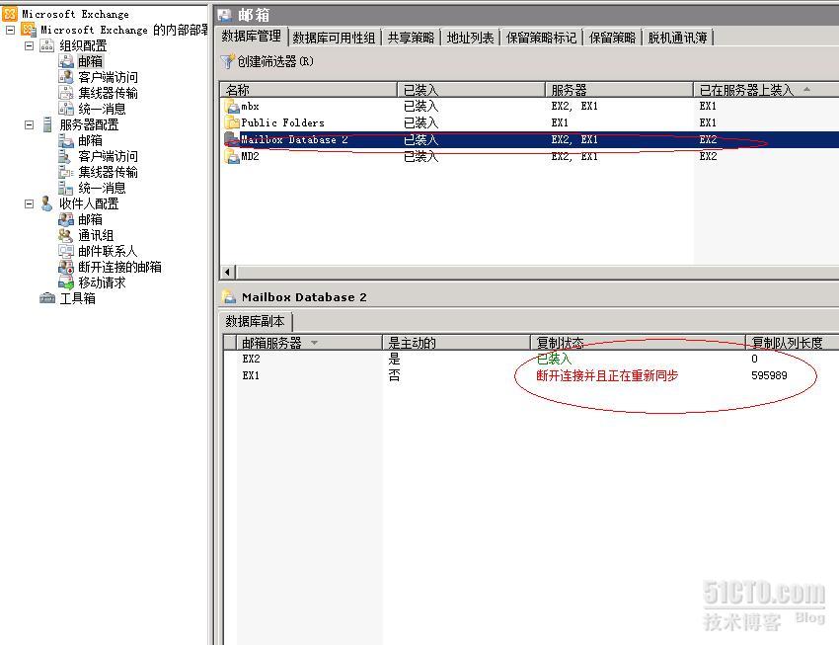839x645 pixels.
Task: Click copy queue length 595989
Action: click(769, 375)
